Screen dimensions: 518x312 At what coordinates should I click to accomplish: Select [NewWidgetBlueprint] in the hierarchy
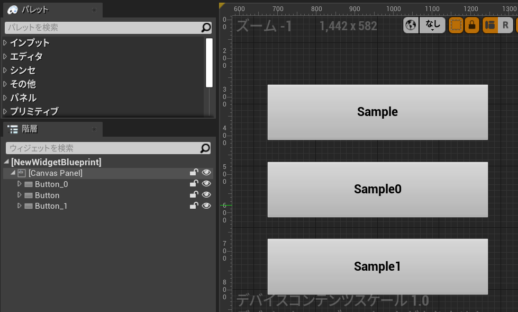(56, 162)
